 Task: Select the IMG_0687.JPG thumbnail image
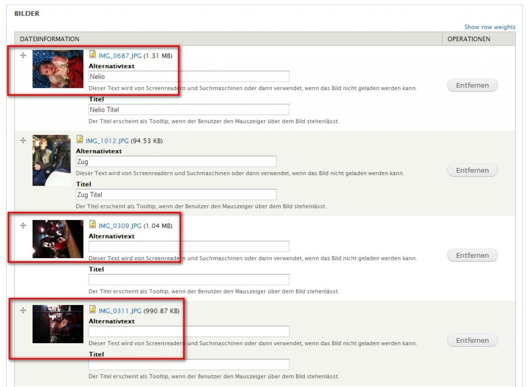click(58, 69)
